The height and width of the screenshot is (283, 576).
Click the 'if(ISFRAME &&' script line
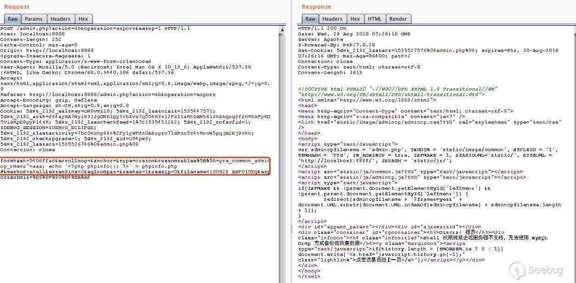[394, 188]
